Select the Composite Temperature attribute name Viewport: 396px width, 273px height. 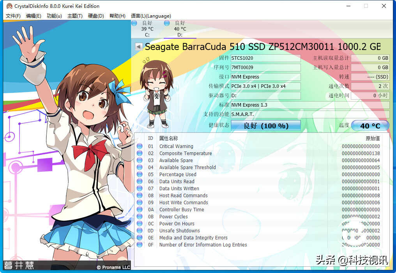click(186, 153)
